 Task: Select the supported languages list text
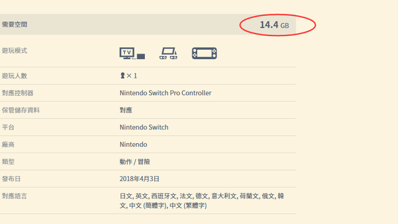pyautogui.click(x=201, y=200)
